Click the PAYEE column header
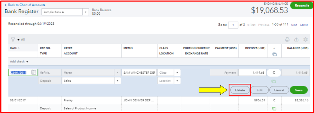This screenshot has height=113, width=314. (x=68, y=48)
